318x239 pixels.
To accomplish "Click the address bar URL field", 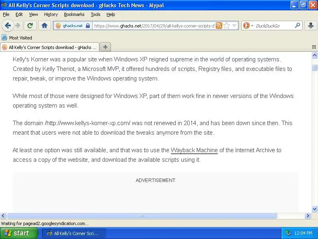I will click(154, 26).
